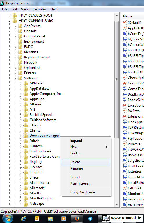Choose Find... in the context menu
Image resolution: width=144 pixels, height=223 pixels.
[85, 153]
